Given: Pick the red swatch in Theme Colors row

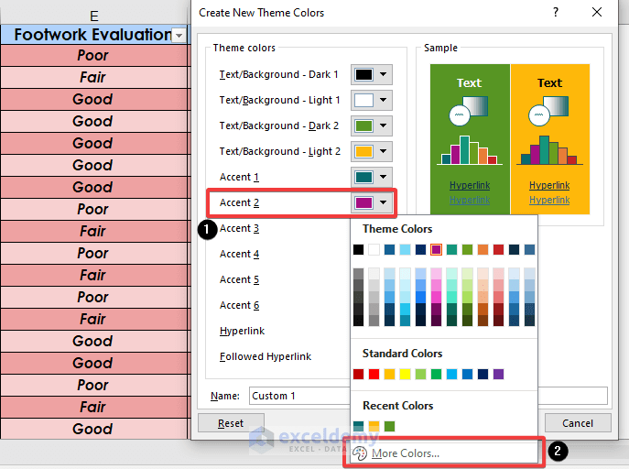Looking at the screenshot, I should point(499,249).
